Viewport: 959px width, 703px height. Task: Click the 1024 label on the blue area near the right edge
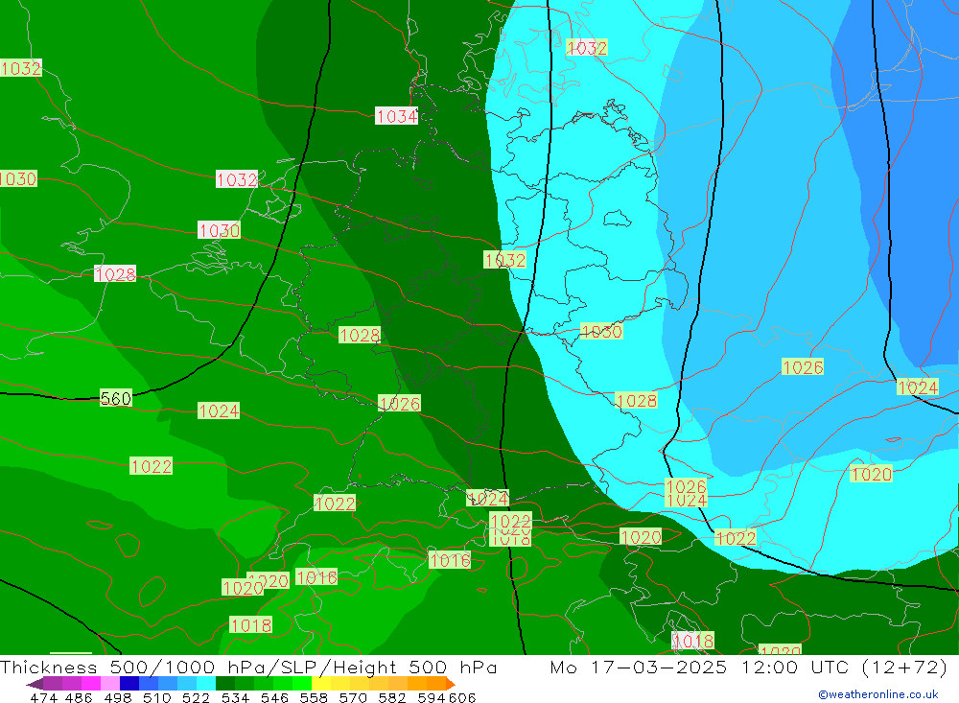click(x=918, y=387)
